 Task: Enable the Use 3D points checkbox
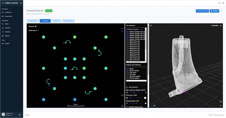127,87
